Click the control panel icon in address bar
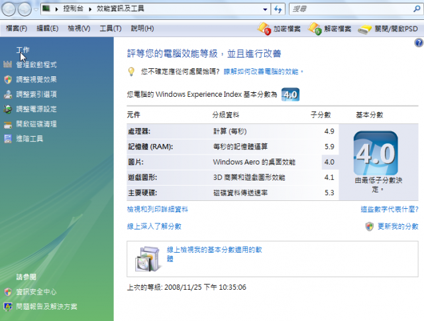The image size is (424, 321). (x=46, y=9)
